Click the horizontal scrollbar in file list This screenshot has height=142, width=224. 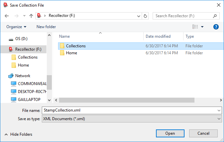pos(133,100)
